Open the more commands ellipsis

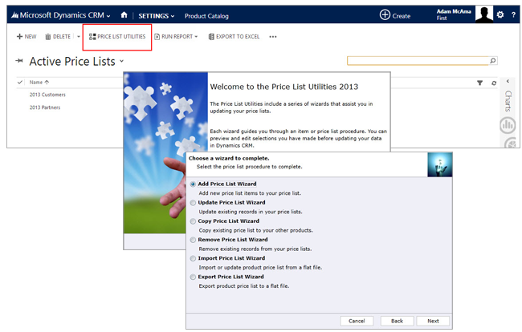click(273, 37)
